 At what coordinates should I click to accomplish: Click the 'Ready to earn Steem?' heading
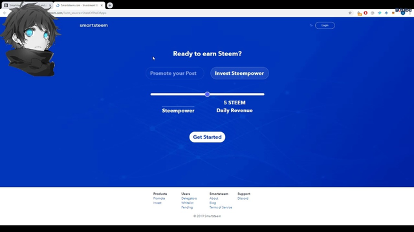[x=207, y=53]
